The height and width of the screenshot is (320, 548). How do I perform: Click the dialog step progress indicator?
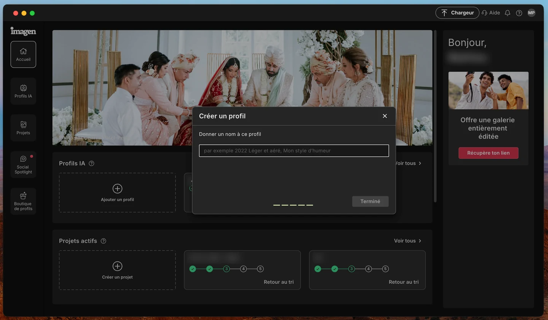pyautogui.click(x=293, y=205)
